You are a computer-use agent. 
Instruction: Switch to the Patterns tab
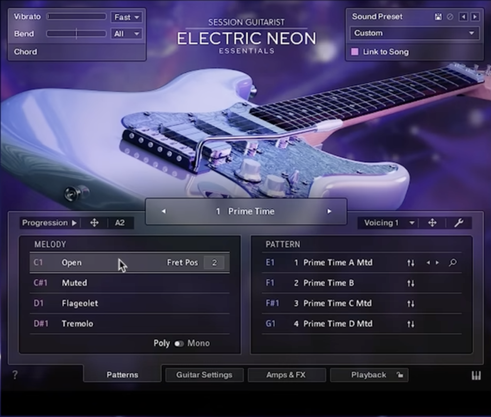tap(122, 375)
